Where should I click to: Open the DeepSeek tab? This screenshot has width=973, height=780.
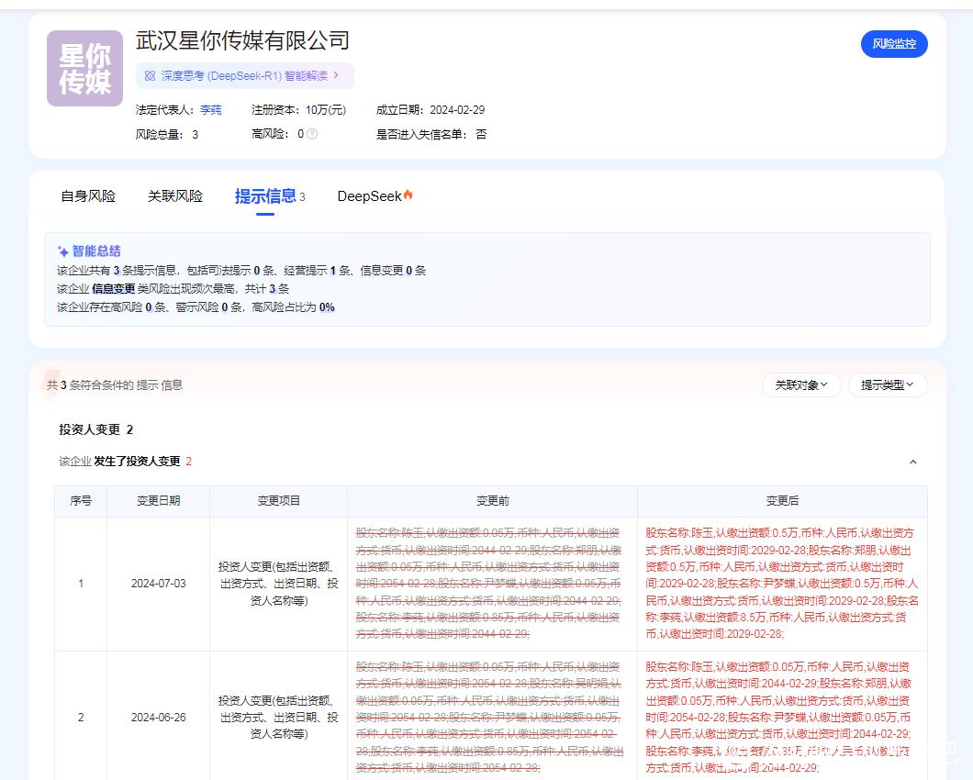click(x=369, y=196)
